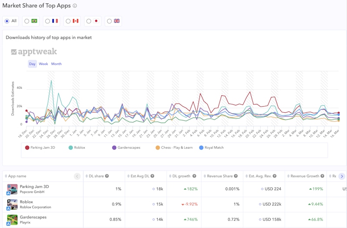Image resolution: width=347 pixels, height=228 pixels.
Task: Click the AppTweak logo on the chart
Action: pos(34,52)
